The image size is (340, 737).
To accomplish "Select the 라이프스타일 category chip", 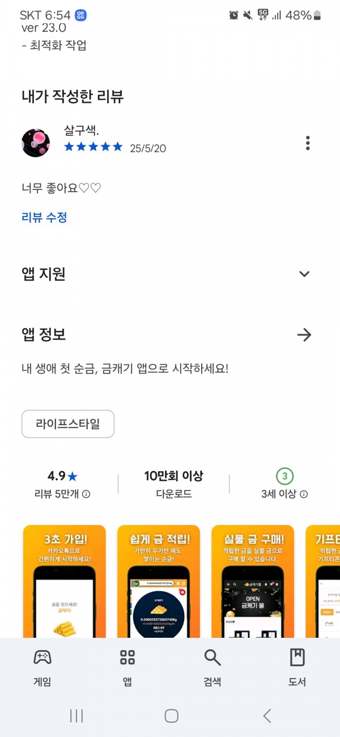I will [68, 424].
